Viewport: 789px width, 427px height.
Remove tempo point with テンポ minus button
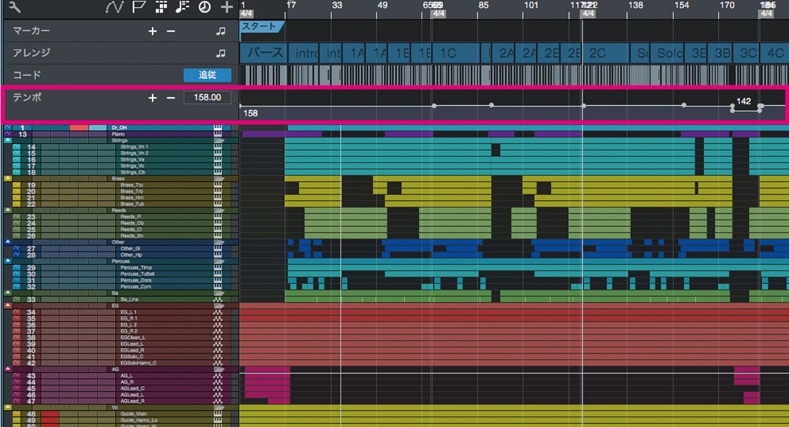[x=170, y=97]
